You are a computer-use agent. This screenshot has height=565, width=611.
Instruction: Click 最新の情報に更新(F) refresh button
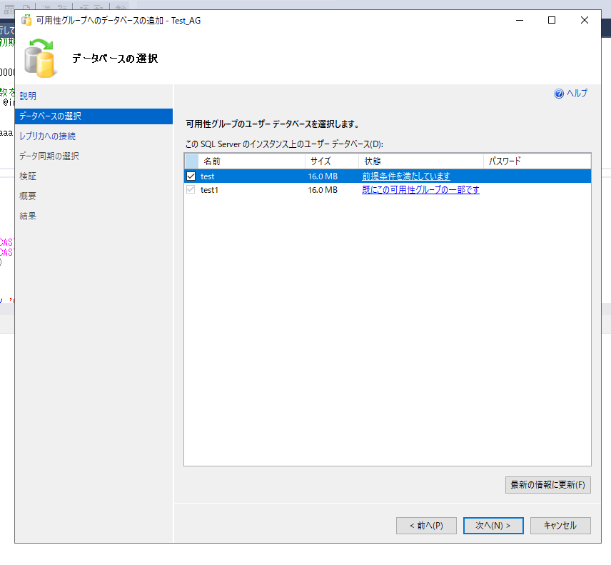pyautogui.click(x=548, y=485)
